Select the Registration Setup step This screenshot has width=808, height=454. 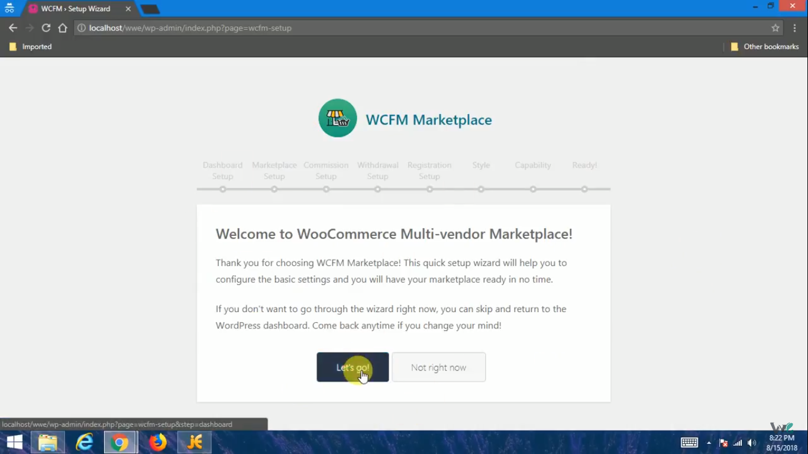pyautogui.click(x=429, y=170)
